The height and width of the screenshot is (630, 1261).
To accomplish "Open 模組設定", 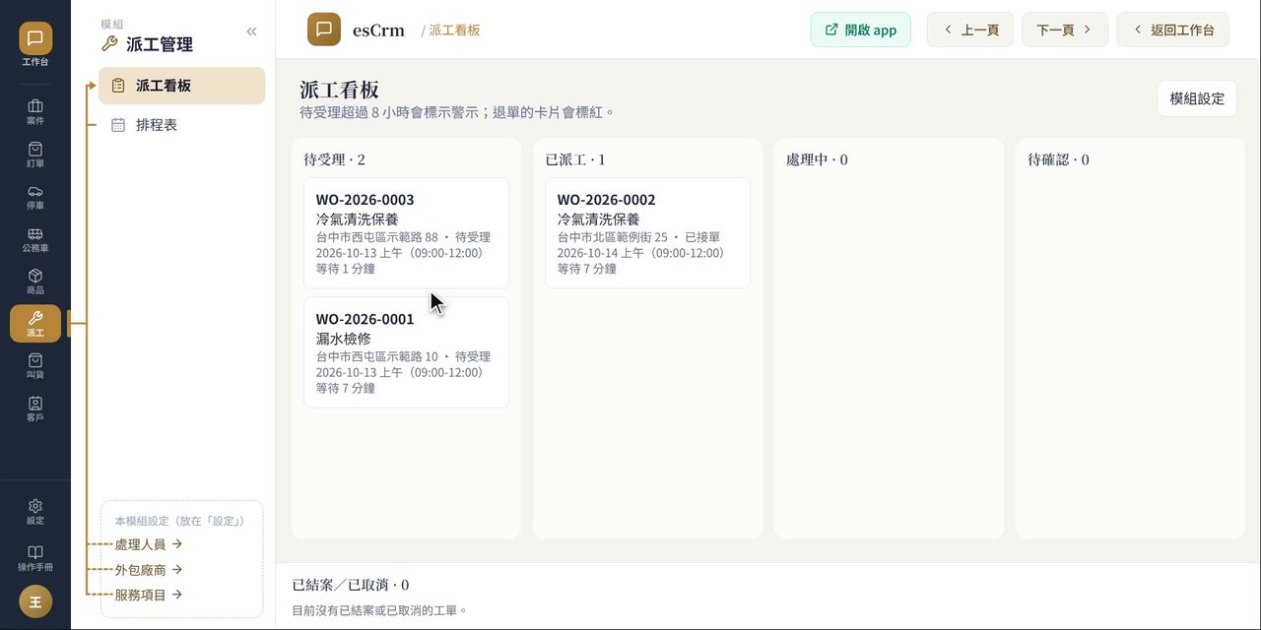I will (x=1197, y=98).
